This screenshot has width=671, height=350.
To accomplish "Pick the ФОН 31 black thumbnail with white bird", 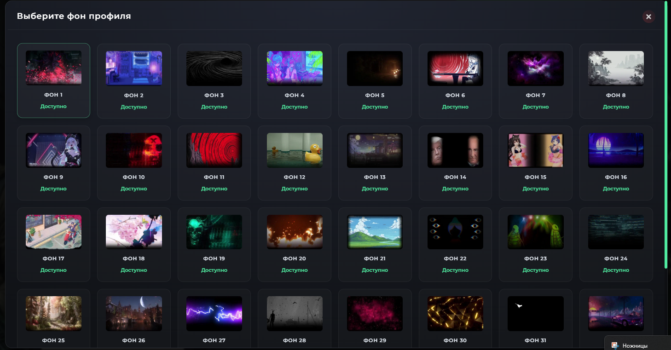I will coord(536,314).
